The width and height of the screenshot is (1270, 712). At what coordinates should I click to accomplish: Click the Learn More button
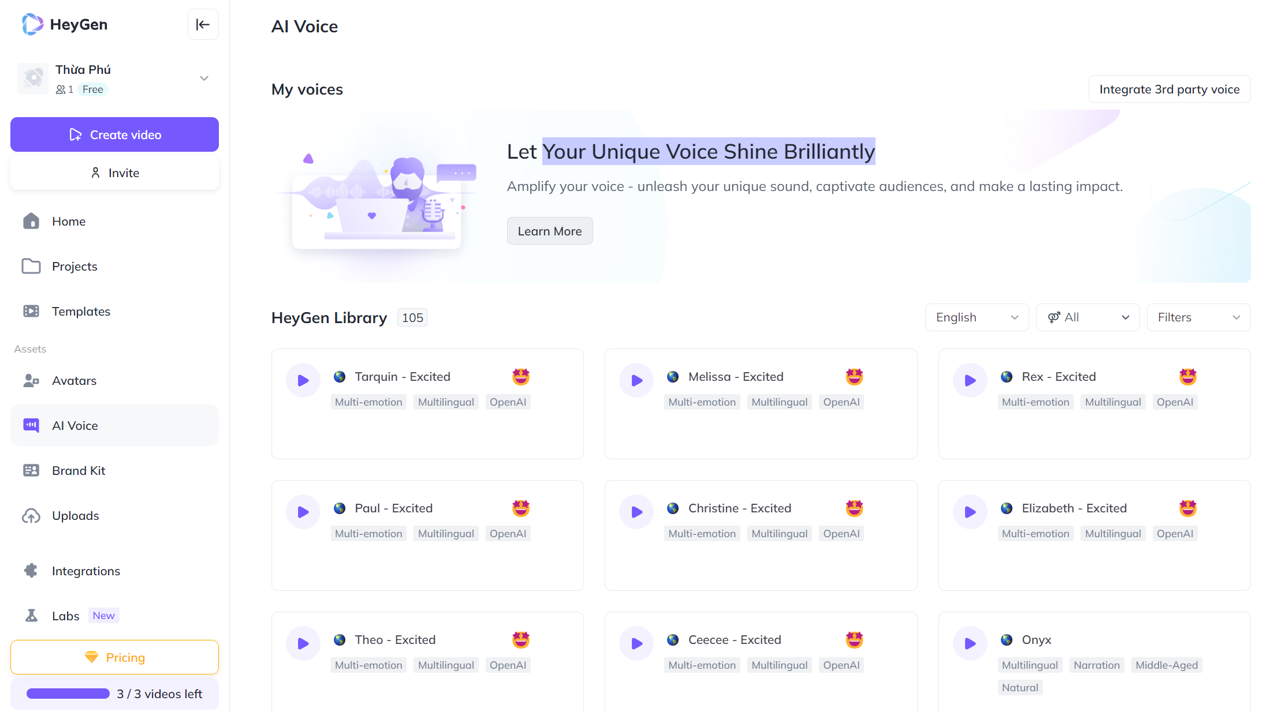click(549, 231)
